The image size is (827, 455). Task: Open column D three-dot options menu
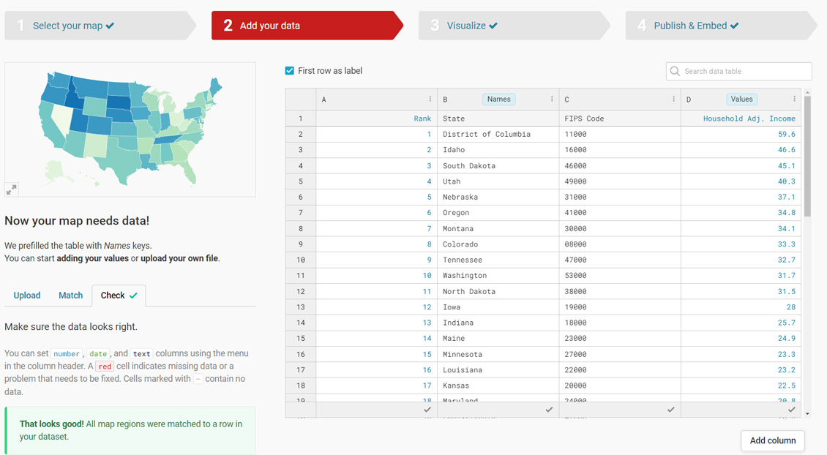pos(794,99)
